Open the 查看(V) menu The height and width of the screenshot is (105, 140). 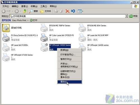coord(25,6)
